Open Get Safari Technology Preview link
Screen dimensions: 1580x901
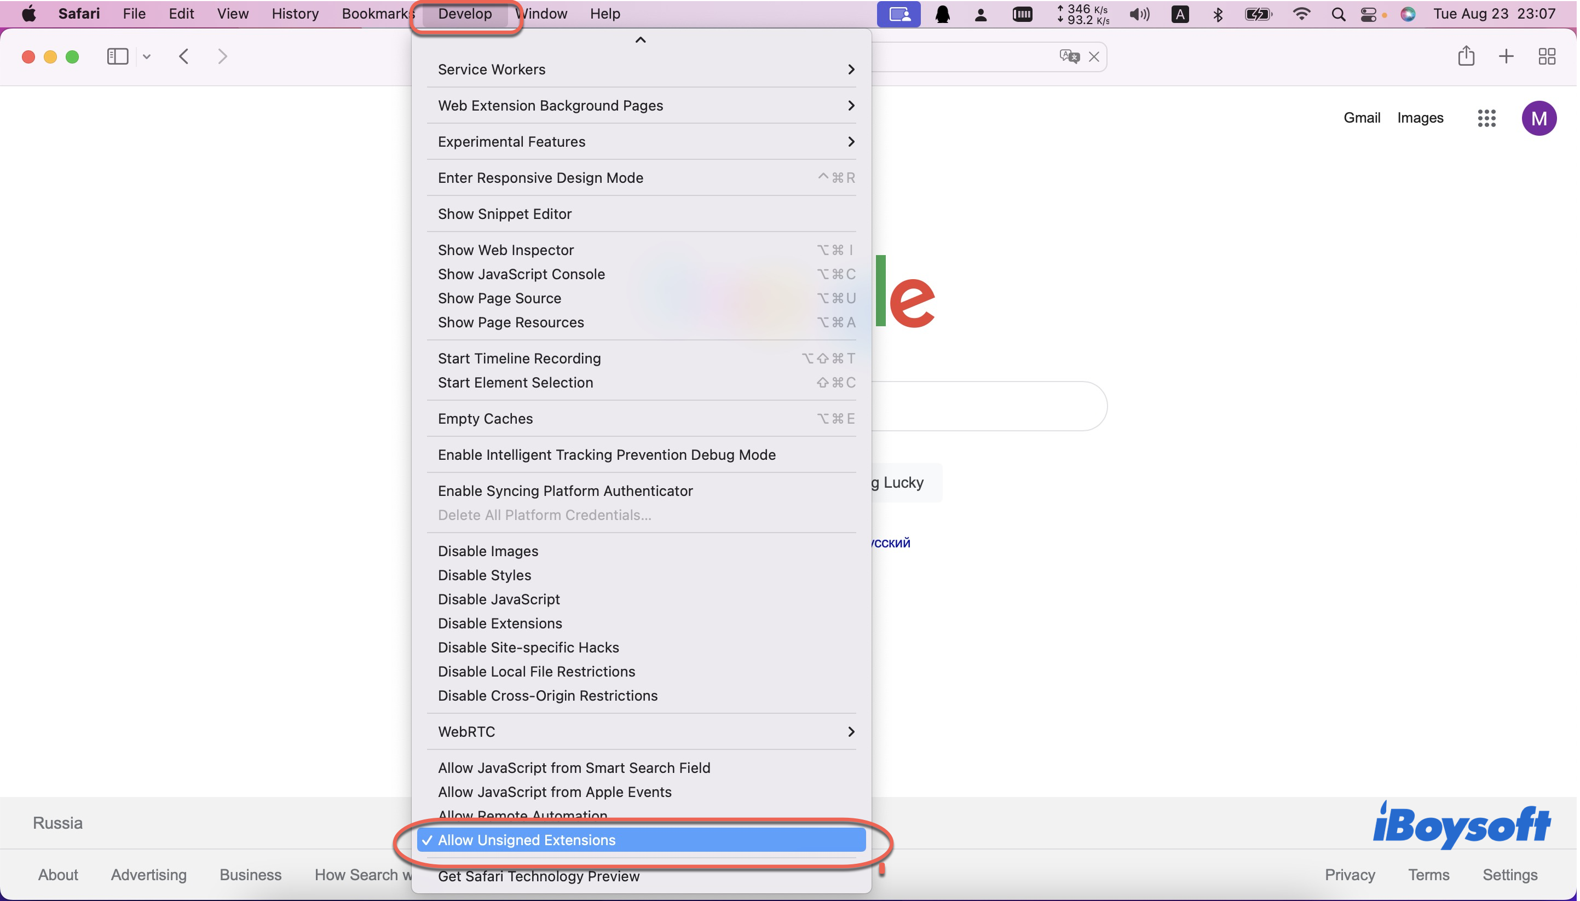click(x=538, y=875)
